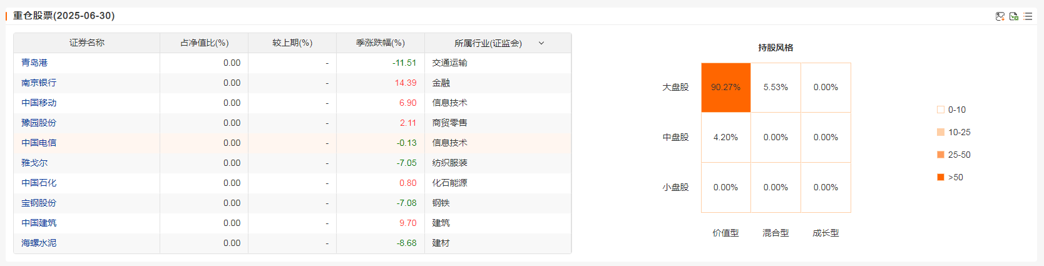
Task: Click the 0.80 quarterly change value
Action: point(408,183)
